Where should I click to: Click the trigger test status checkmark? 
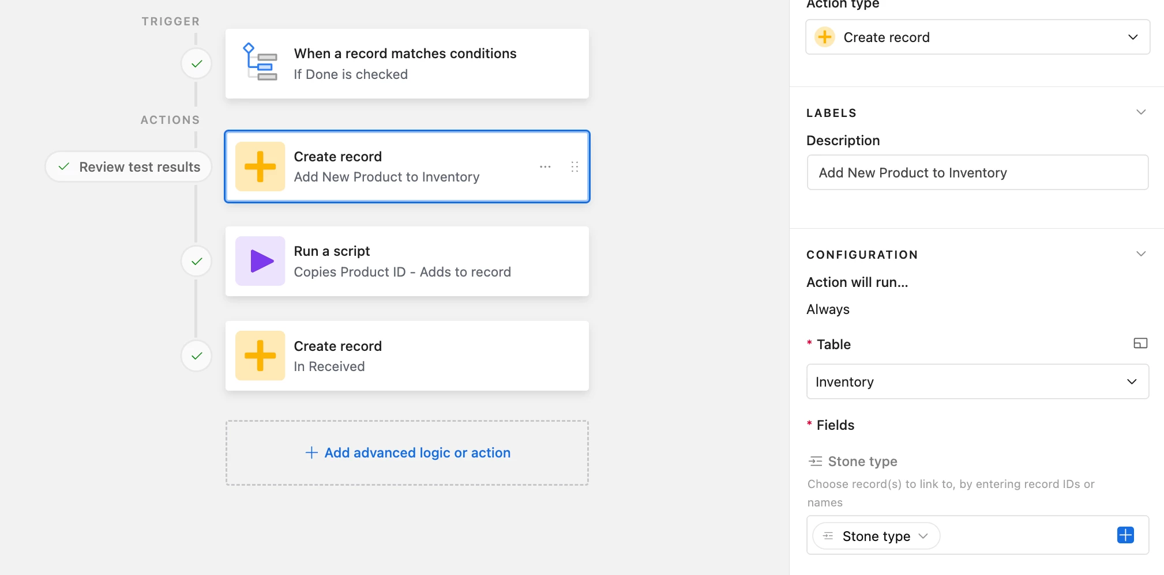tap(197, 63)
